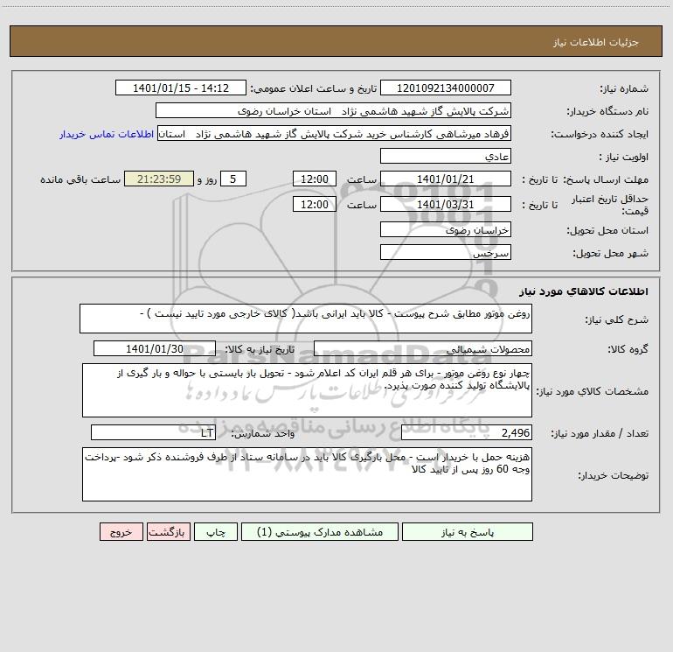Click the 'اطلاعات کالاهای مورد نیاز' section heading
This screenshot has height=652, width=673.
coord(584,291)
